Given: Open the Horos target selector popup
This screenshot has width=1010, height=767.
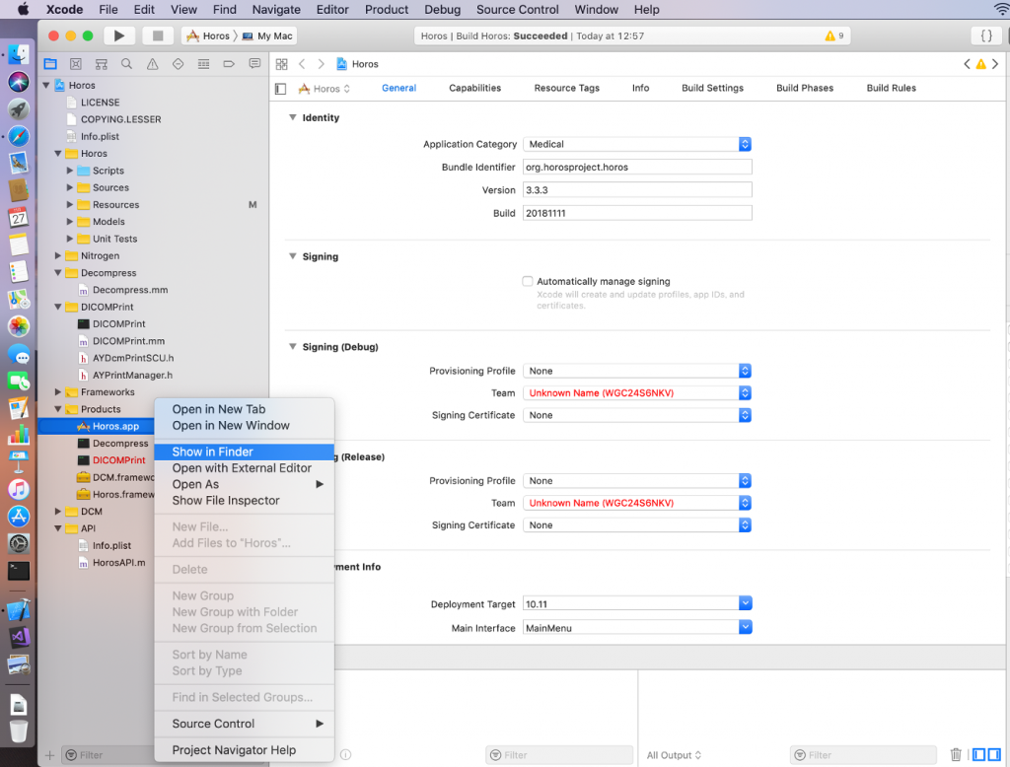Looking at the screenshot, I should pyautogui.click(x=325, y=89).
